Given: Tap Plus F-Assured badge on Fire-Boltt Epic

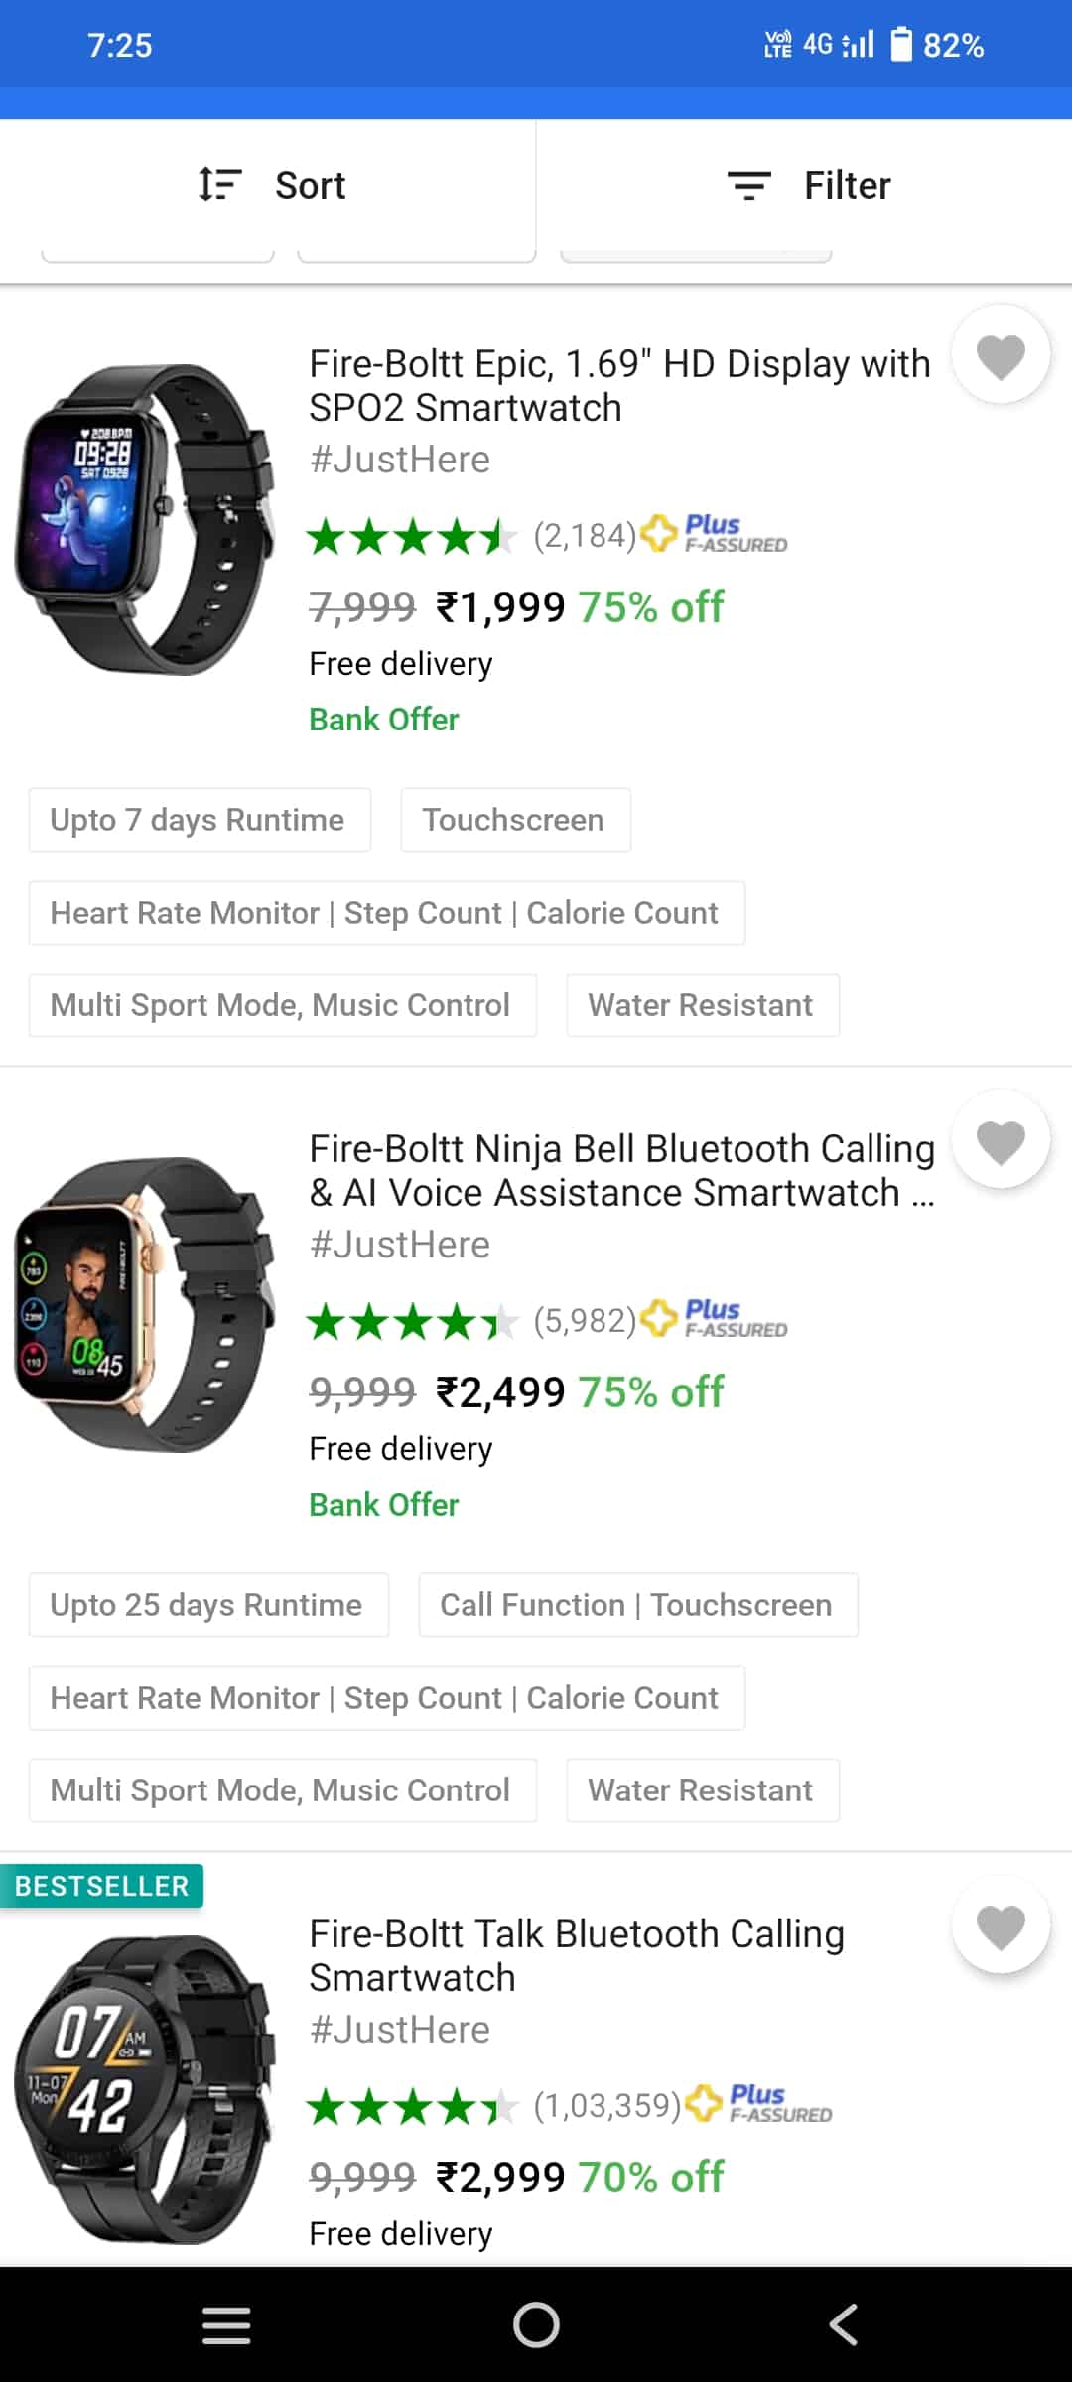Looking at the screenshot, I should click(x=715, y=534).
